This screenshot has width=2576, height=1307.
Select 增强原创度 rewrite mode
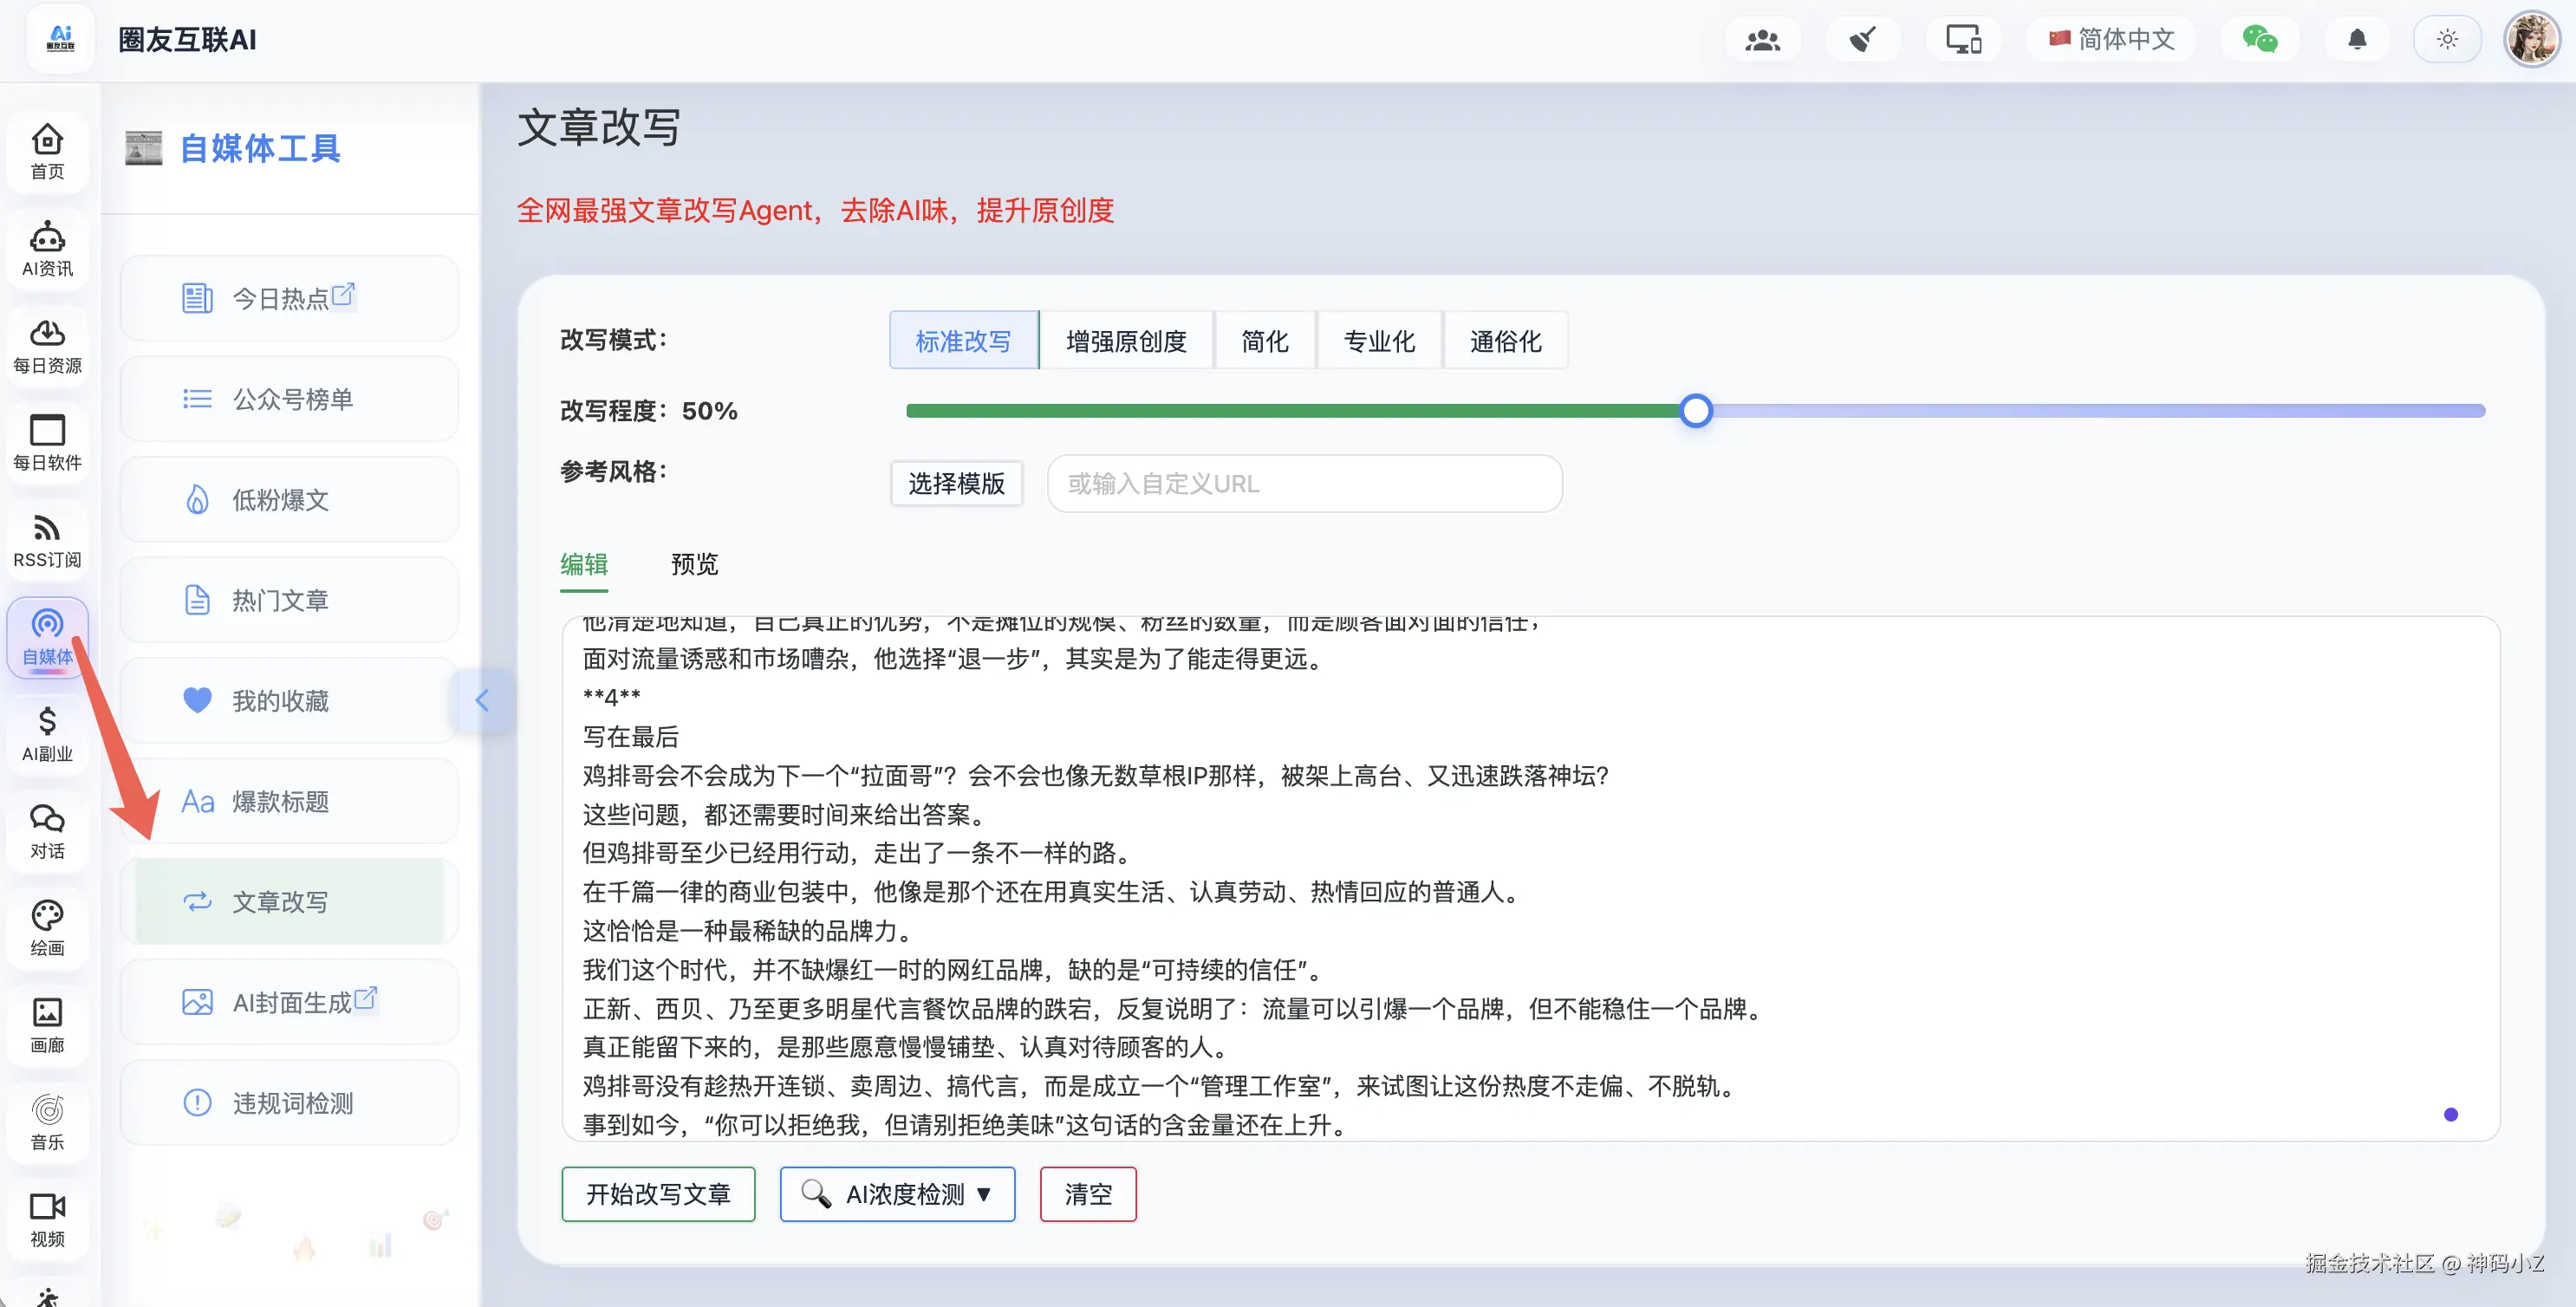(1126, 341)
